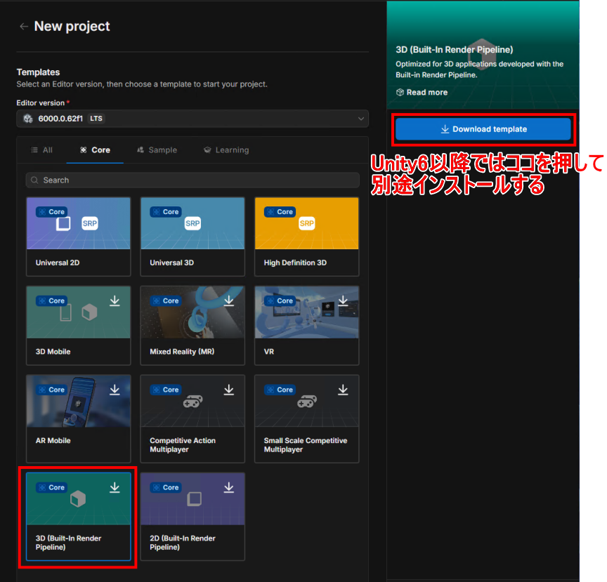Click the chevron of Editor version selector
This screenshot has width=607, height=582.
click(361, 119)
